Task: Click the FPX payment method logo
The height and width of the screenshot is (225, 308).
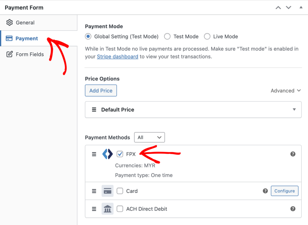Action: click(107, 154)
